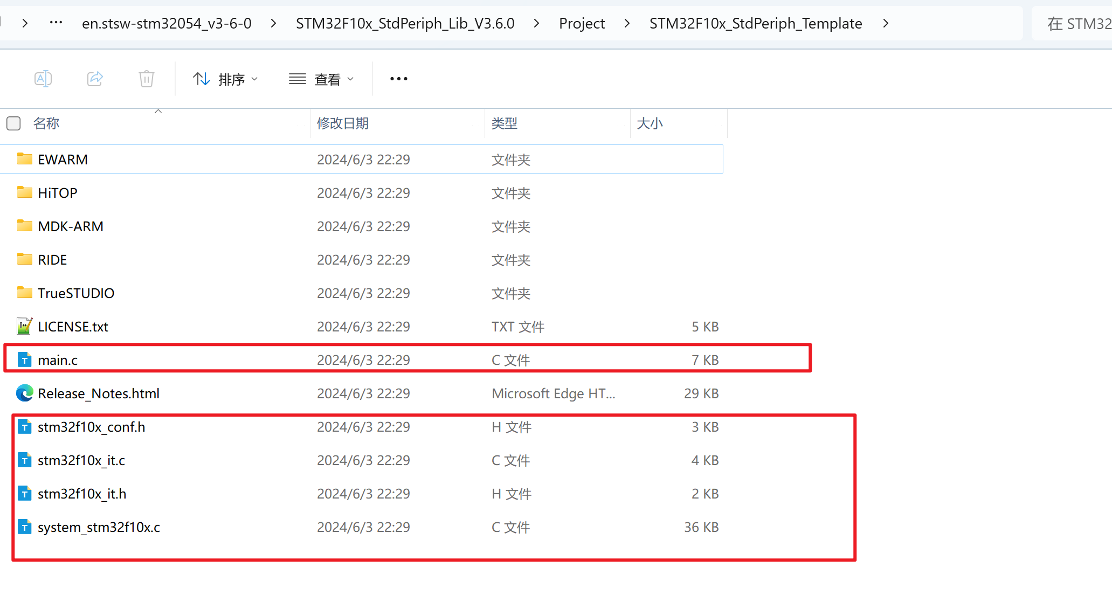Click the LICENSE.txt file icon
This screenshot has width=1112, height=602.
coord(24,326)
